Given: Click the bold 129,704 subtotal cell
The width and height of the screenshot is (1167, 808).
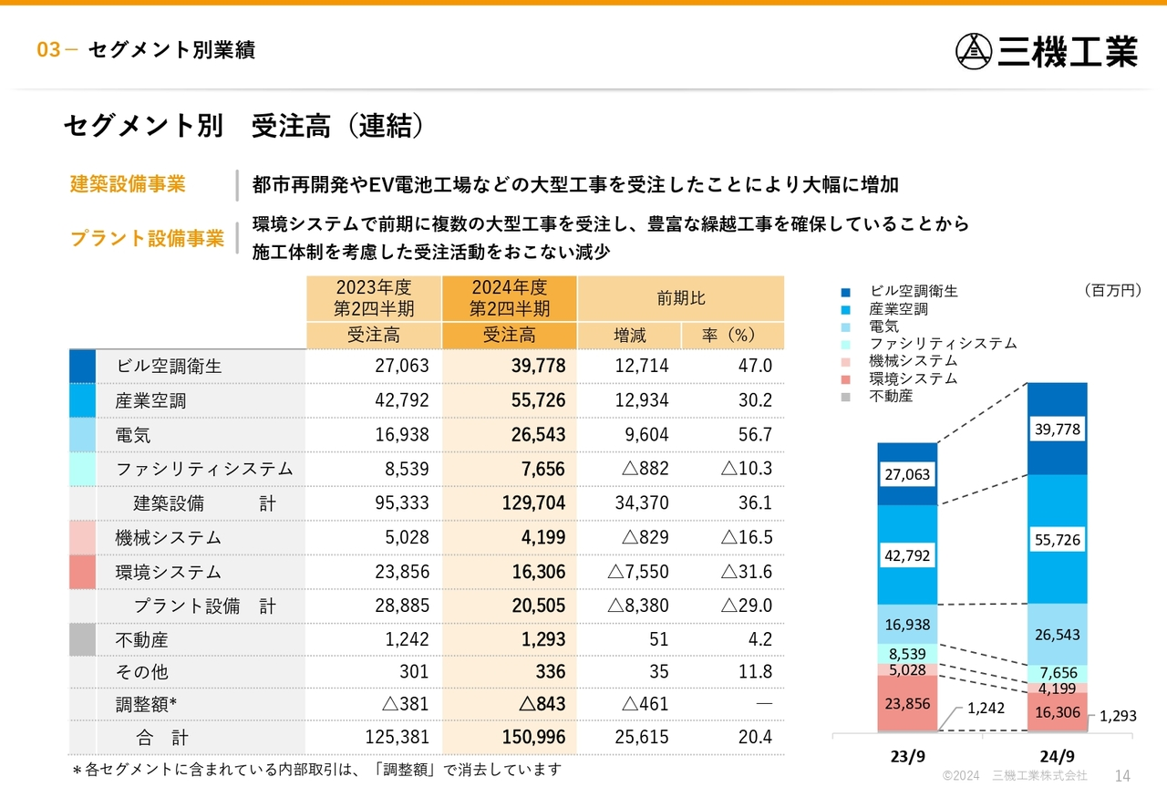Looking at the screenshot, I should point(533,503).
